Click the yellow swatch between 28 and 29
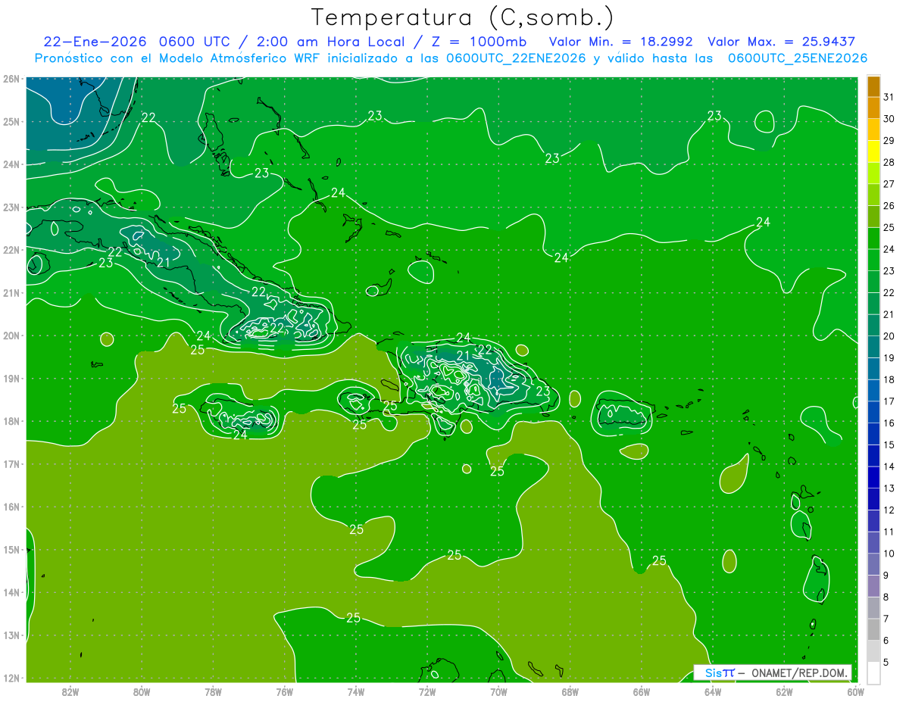The height and width of the screenshot is (702, 909). pos(873,151)
